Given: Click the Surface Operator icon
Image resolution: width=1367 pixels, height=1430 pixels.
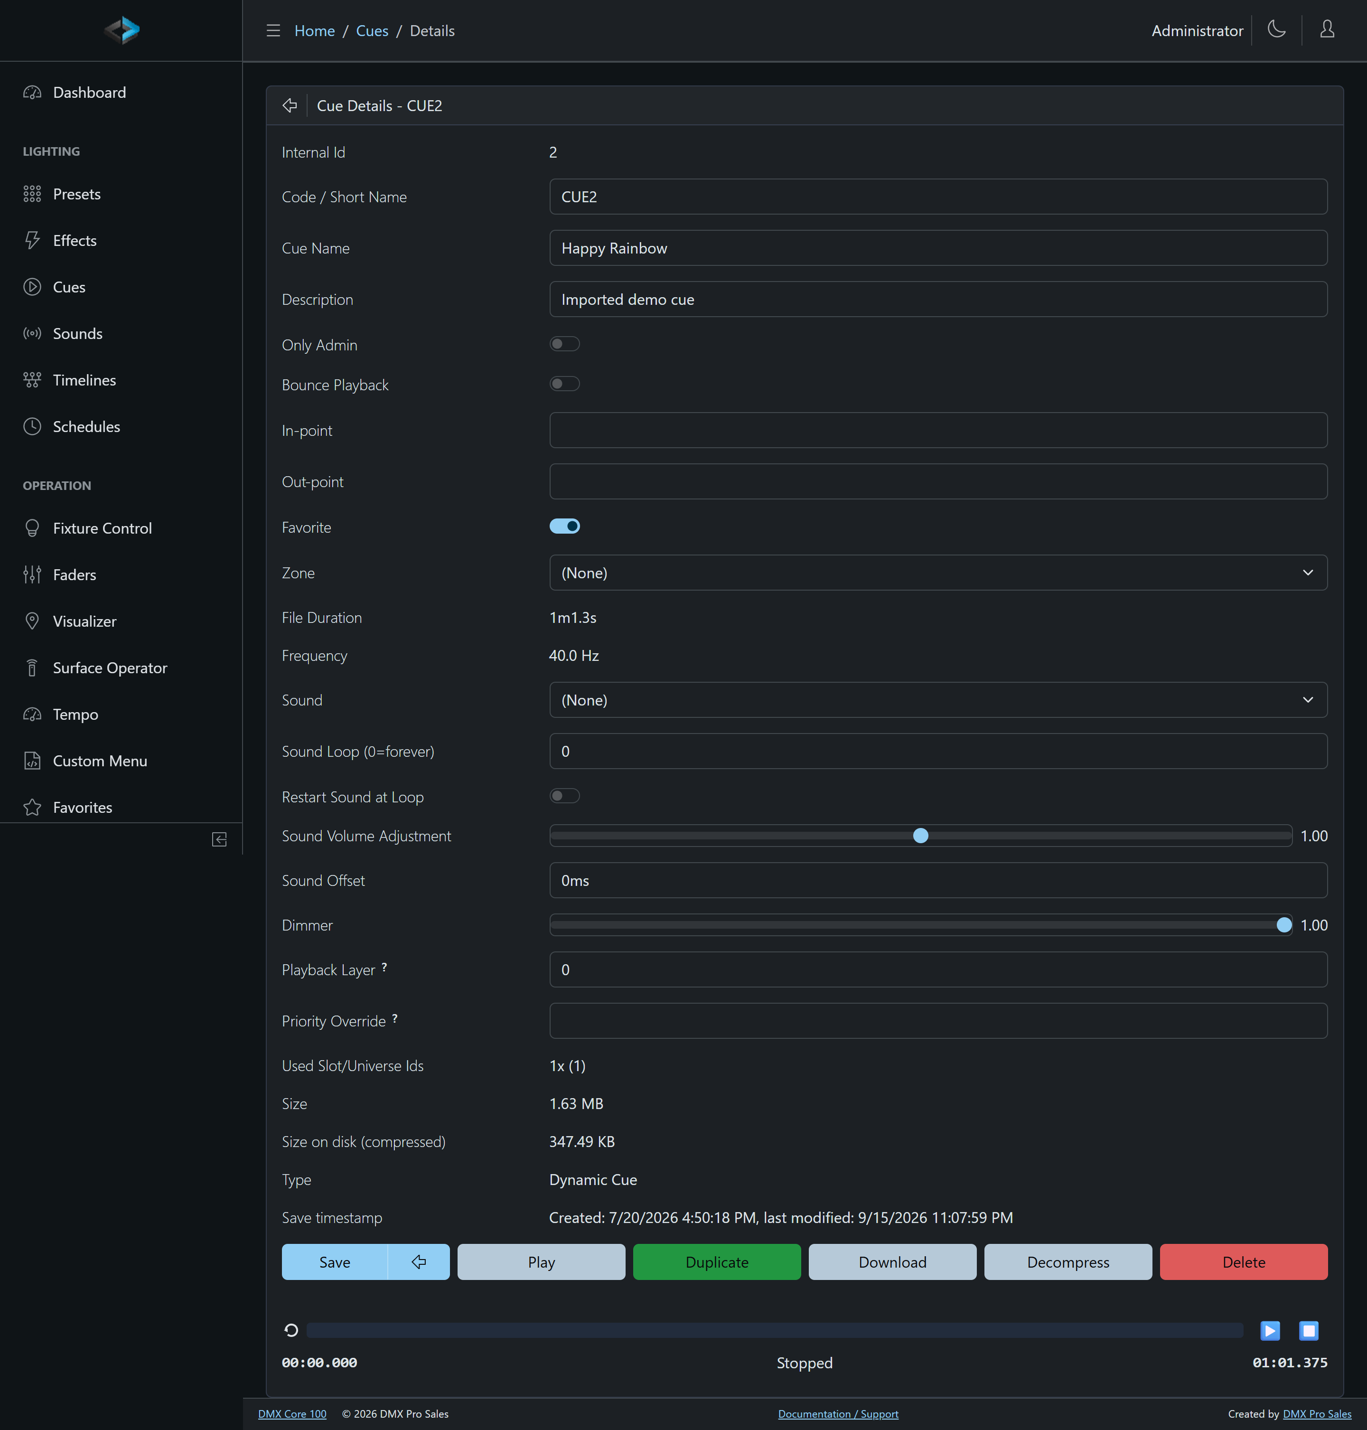Looking at the screenshot, I should pos(32,668).
